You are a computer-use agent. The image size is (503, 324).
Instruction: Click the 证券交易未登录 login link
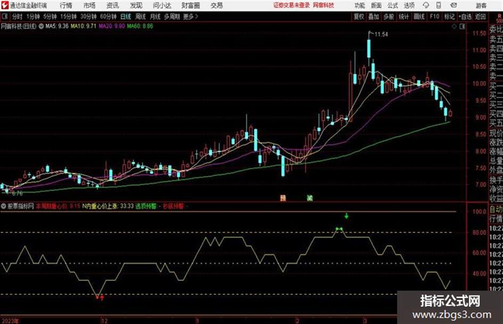(292, 5)
